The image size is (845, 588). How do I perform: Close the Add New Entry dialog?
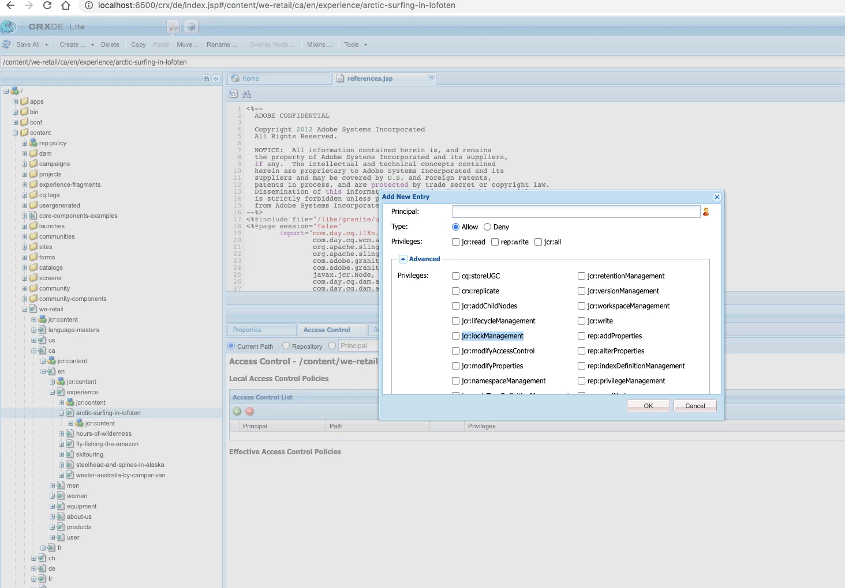[717, 197]
